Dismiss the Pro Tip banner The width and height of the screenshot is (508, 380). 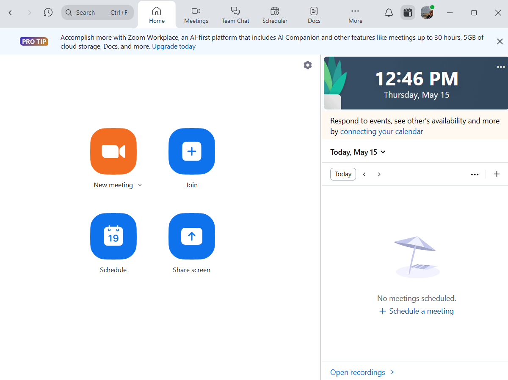pyautogui.click(x=500, y=41)
